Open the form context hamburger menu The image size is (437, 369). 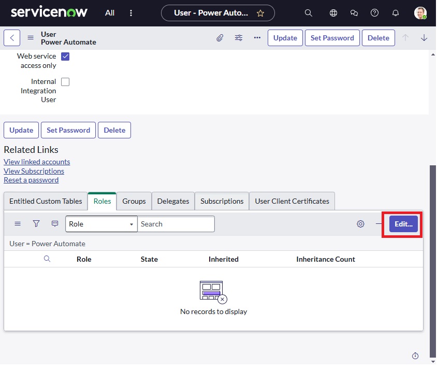(x=31, y=38)
